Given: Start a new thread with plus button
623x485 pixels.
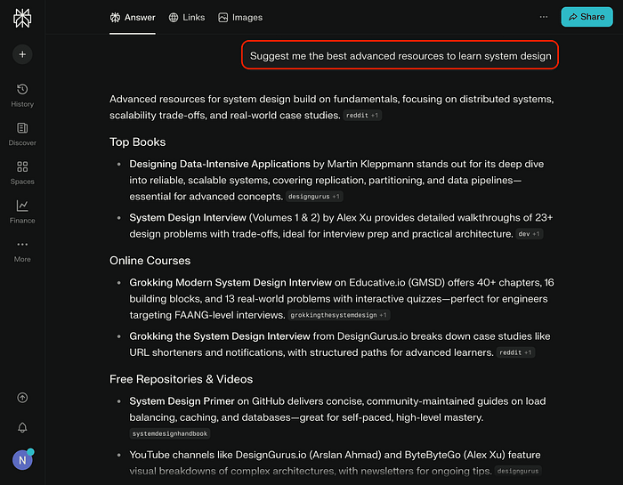Looking at the screenshot, I should point(22,54).
